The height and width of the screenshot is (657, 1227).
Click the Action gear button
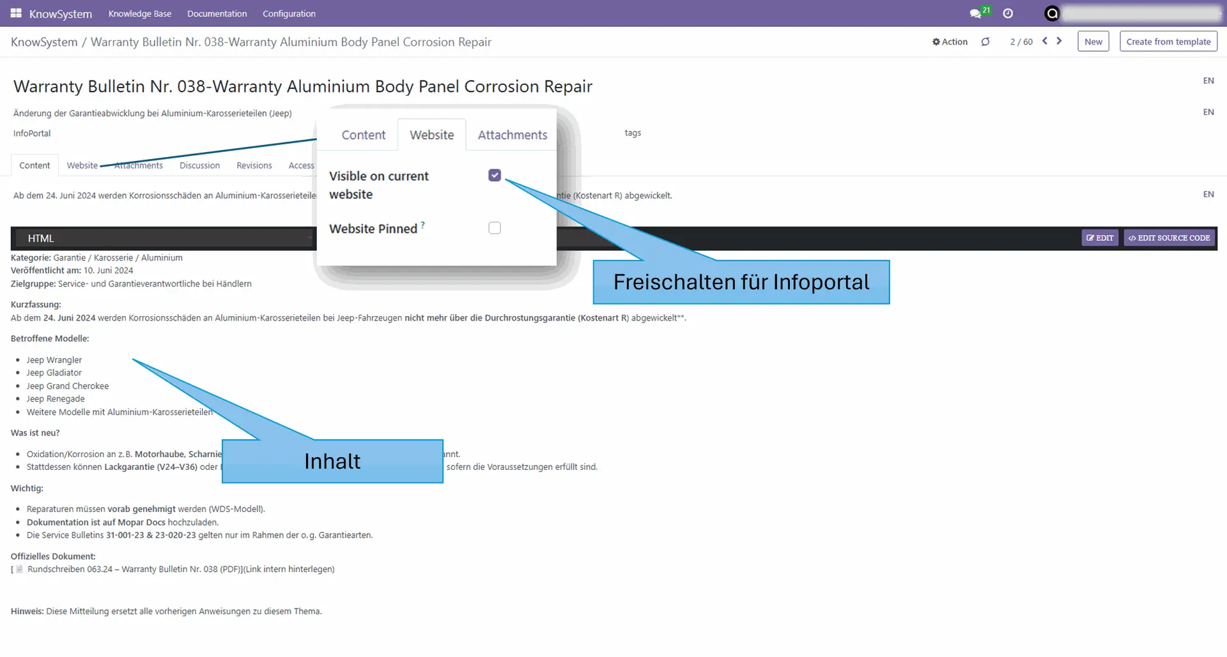[x=950, y=42]
